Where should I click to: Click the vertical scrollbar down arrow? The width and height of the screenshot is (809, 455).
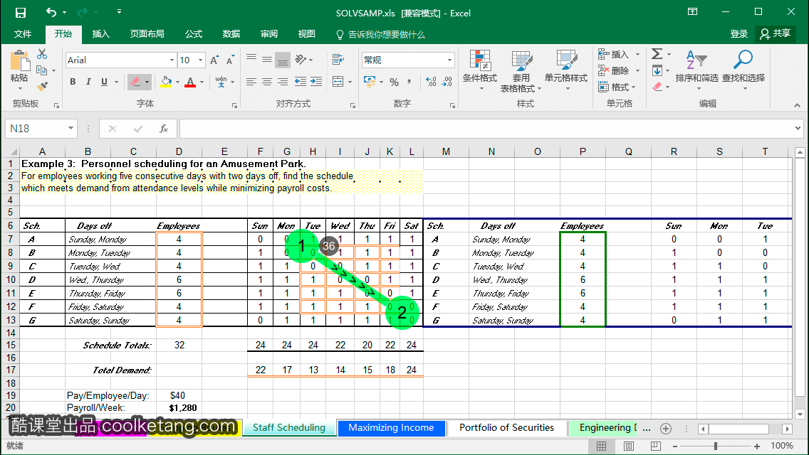coord(800,414)
